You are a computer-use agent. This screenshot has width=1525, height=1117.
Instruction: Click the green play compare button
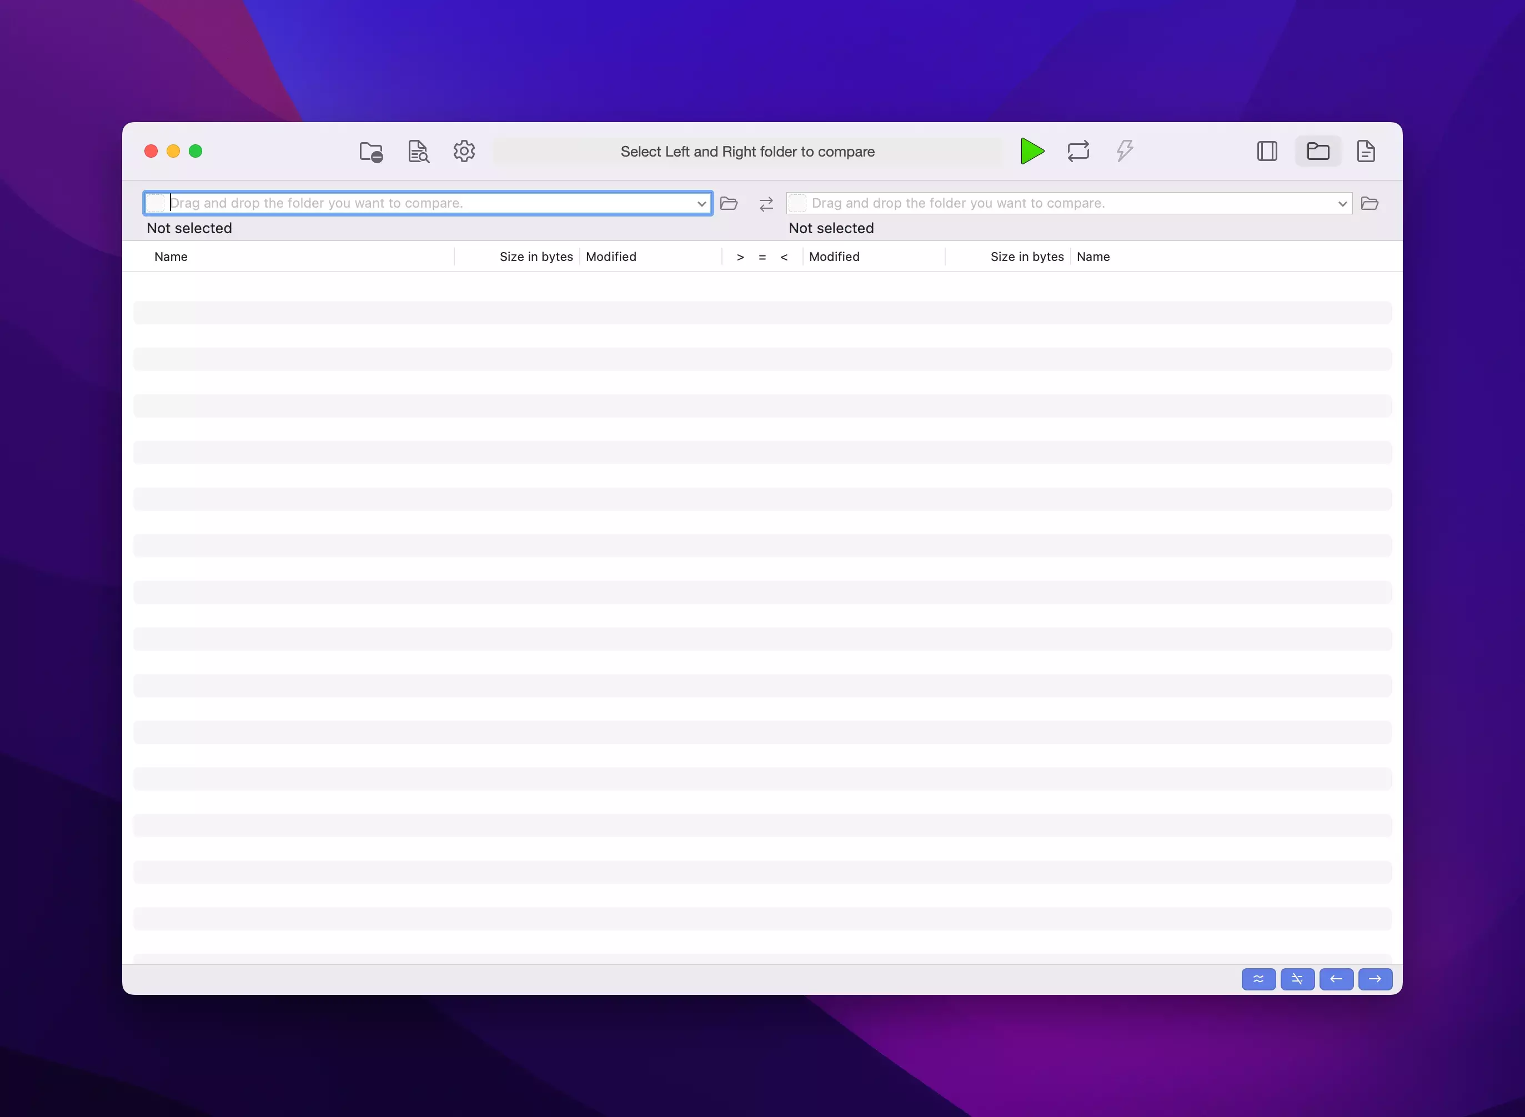[x=1031, y=151]
